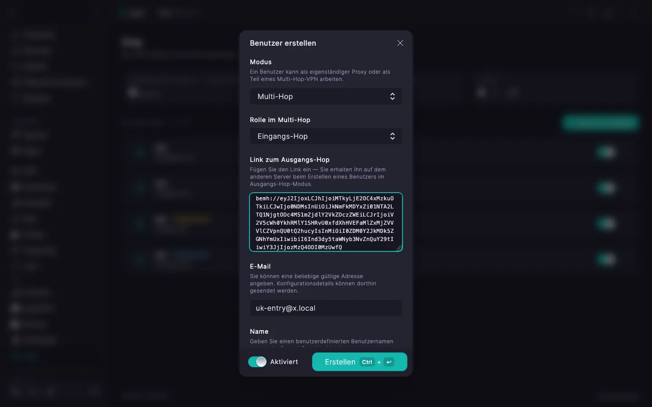
Task: Click the Ctrl key badge on Erstellen
Action: (x=367, y=362)
